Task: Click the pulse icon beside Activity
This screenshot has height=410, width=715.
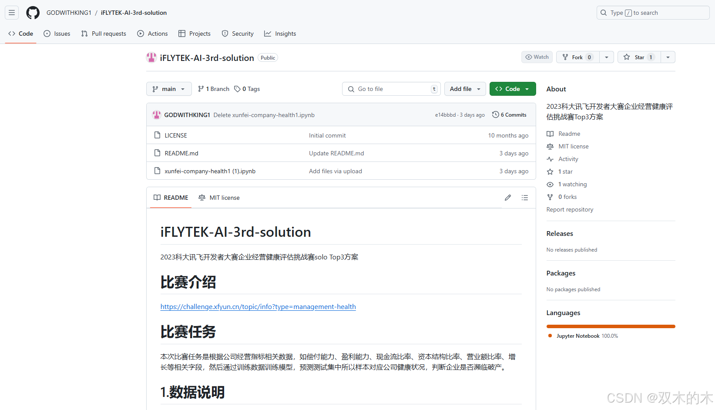Action: (x=550, y=159)
